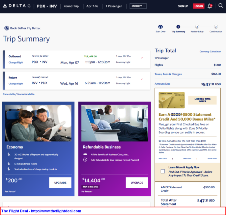Viewport: 226px width, 215px height.
Task: Upgrade to Refundable Business for $14,404
Action: [x=137, y=183]
